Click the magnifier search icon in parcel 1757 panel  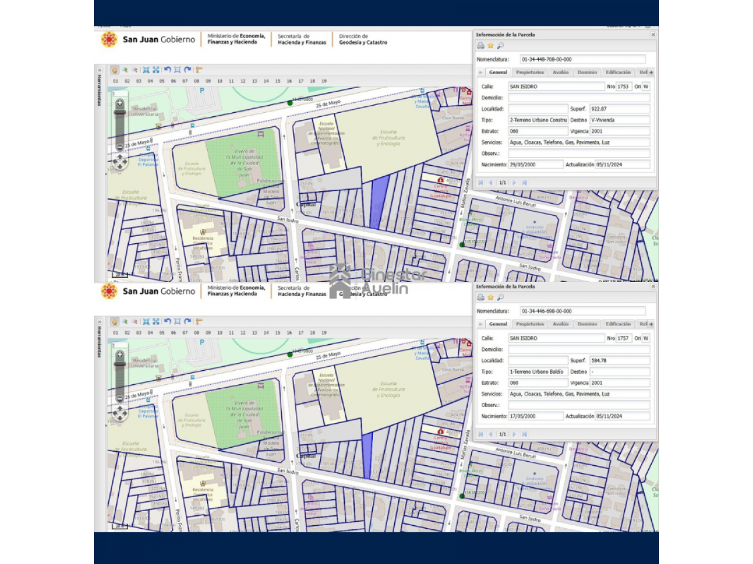click(x=501, y=297)
